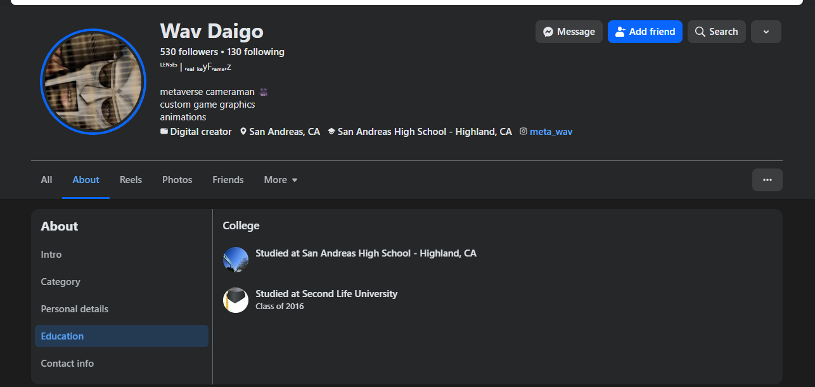Select Contact info in About sidebar
This screenshot has height=387, width=815.
click(67, 364)
